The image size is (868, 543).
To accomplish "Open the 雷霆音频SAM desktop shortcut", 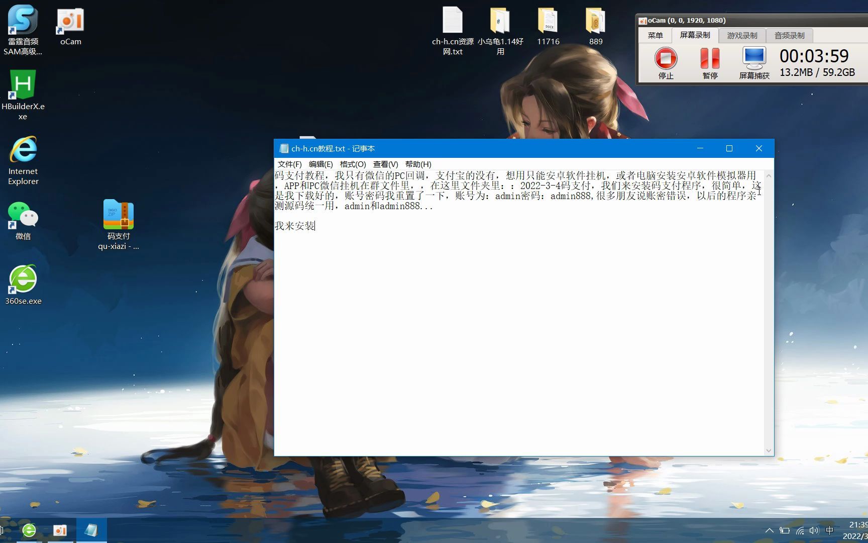I will pos(23,30).
